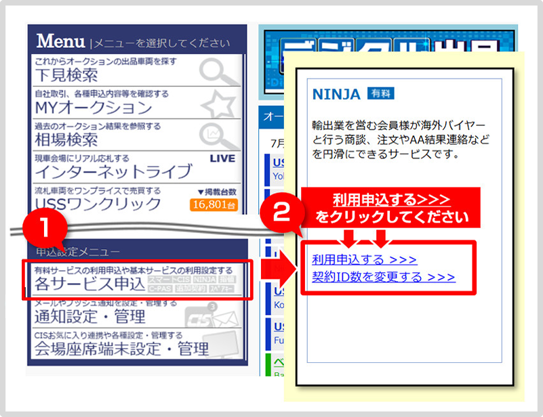This screenshot has width=543, height=417.
Task: Click the 有料 badge next to NINJA
Action: coord(380,93)
